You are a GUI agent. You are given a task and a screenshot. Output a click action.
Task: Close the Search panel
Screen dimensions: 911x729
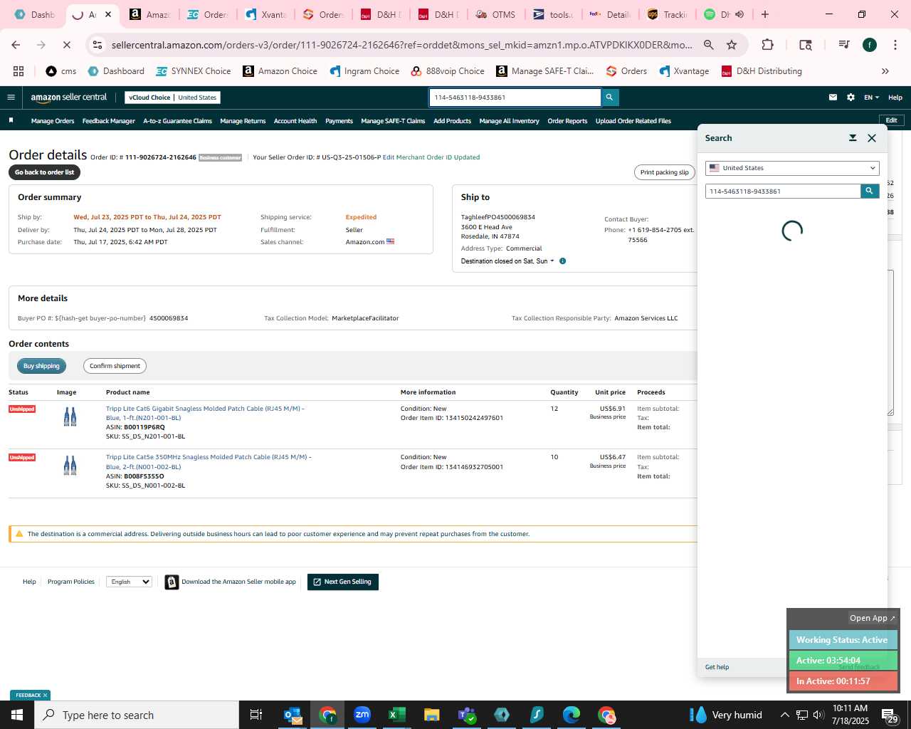click(872, 138)
